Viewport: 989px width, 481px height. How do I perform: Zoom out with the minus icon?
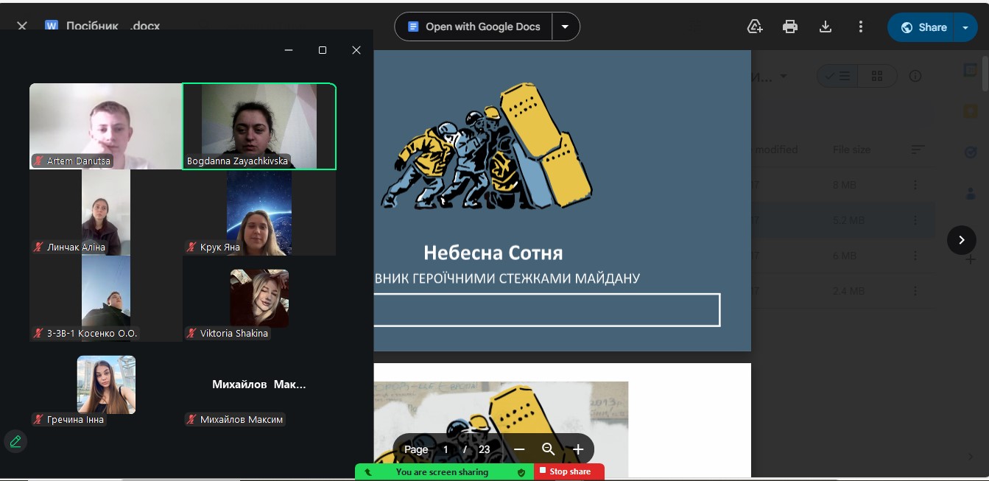pyautogui.click(x=519, y=449)
